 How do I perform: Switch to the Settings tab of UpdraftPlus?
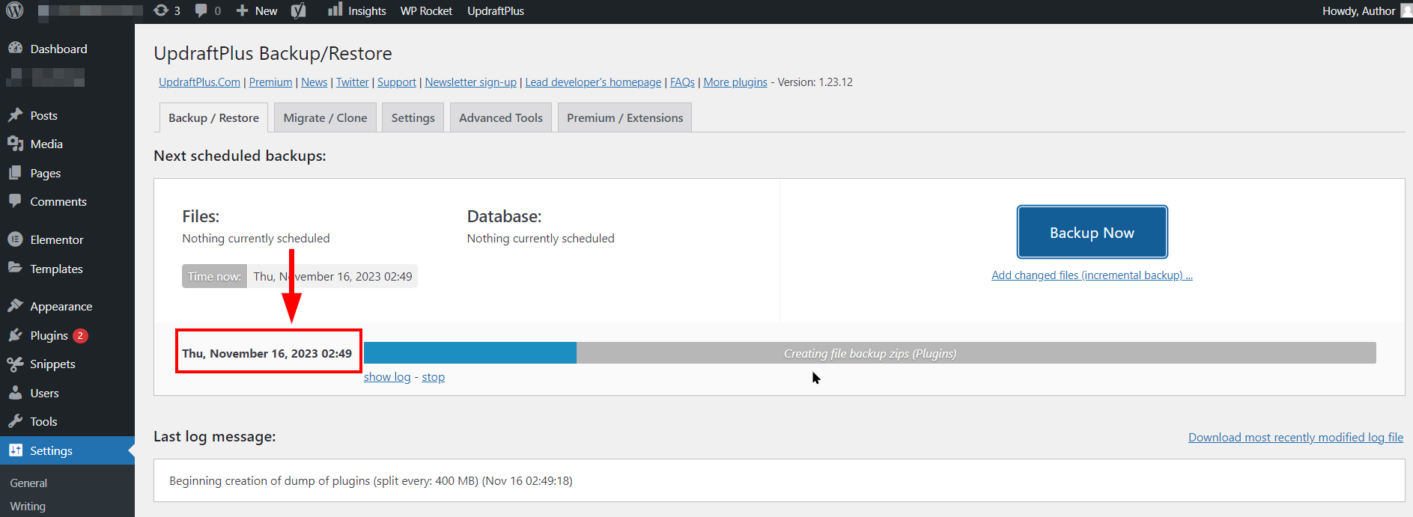[x=413, y=117]
